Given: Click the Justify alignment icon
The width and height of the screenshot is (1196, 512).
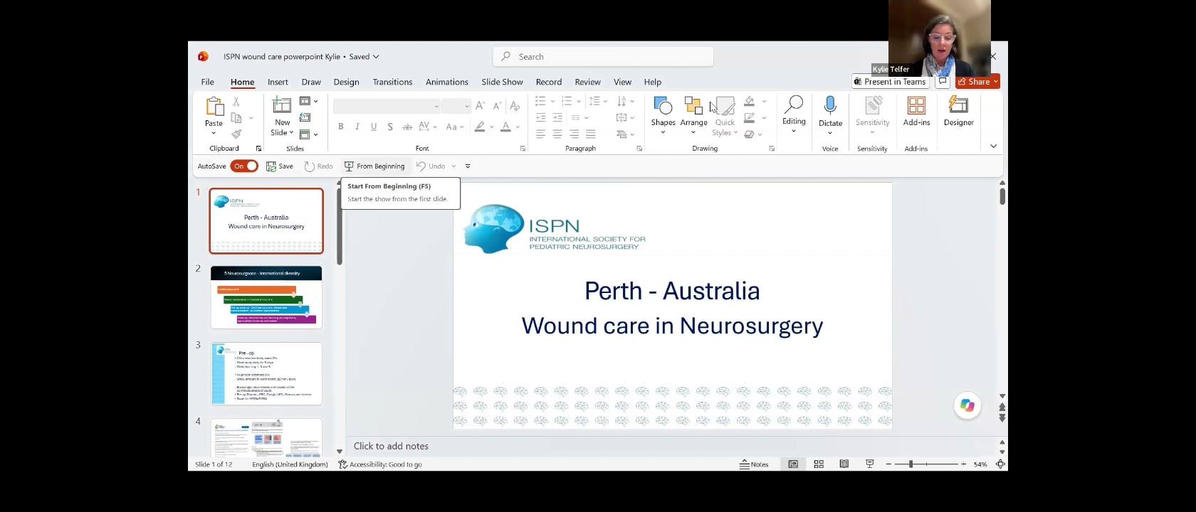Looking at the screenshot, I should click(591, 134).
